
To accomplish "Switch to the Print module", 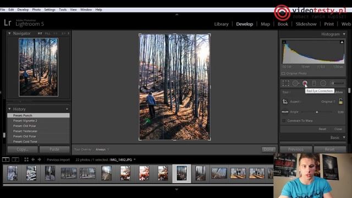I will [329, 24].
